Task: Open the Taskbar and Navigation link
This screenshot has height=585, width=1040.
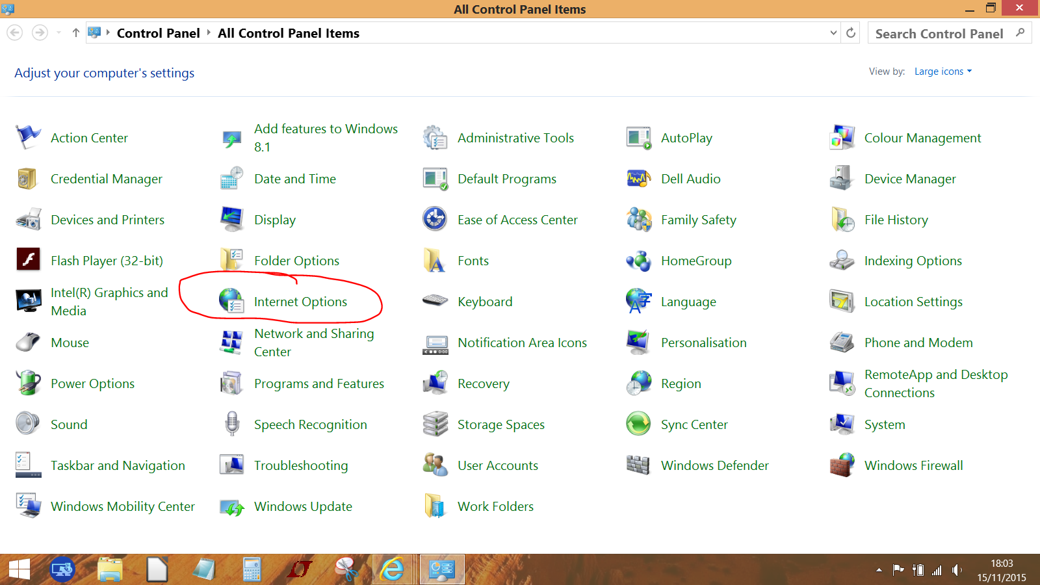Action: click(118, 465)
